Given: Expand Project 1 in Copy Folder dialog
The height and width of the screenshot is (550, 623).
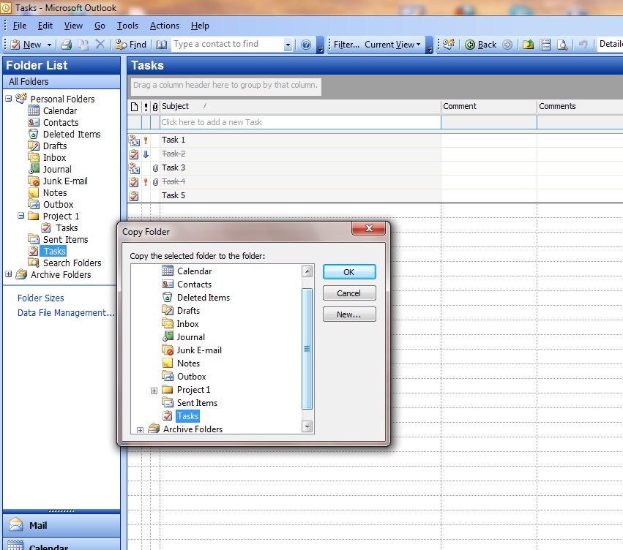Looking at the screenshot, I should click(x=154, y=391).
